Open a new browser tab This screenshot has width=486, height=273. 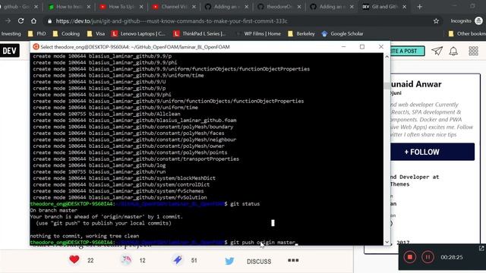420,7
